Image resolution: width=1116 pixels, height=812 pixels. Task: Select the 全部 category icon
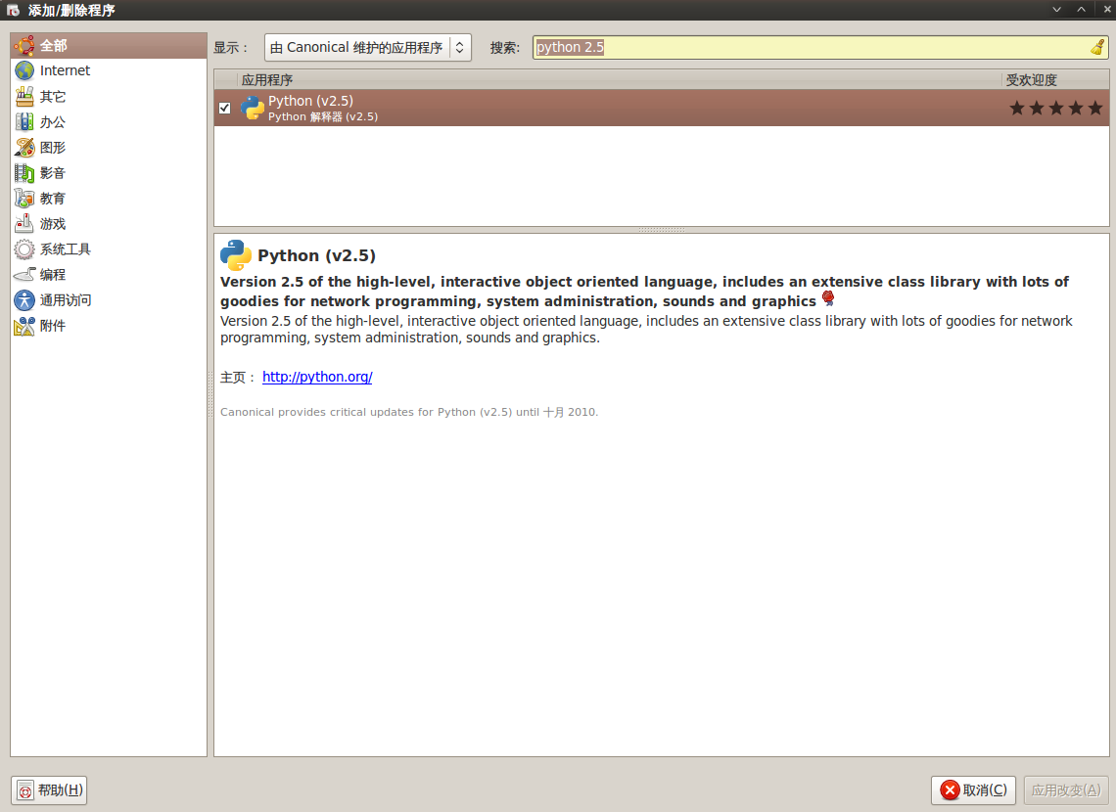[24, 46]
